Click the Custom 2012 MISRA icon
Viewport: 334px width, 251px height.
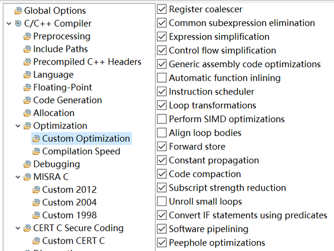[36, 190]
